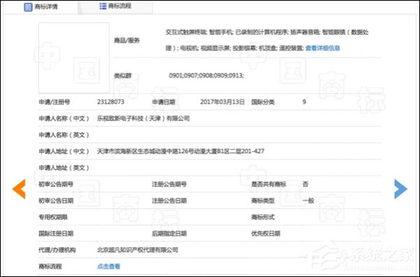Click the 注册公告日期 label
Image resolution: width=420 pixels, height=277 pixels.
(169, 201)
